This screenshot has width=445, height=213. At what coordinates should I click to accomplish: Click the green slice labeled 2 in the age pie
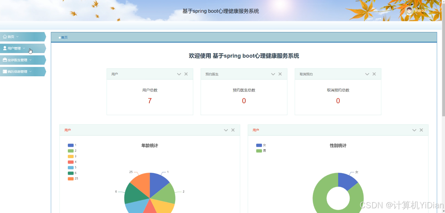coord(166,194)
